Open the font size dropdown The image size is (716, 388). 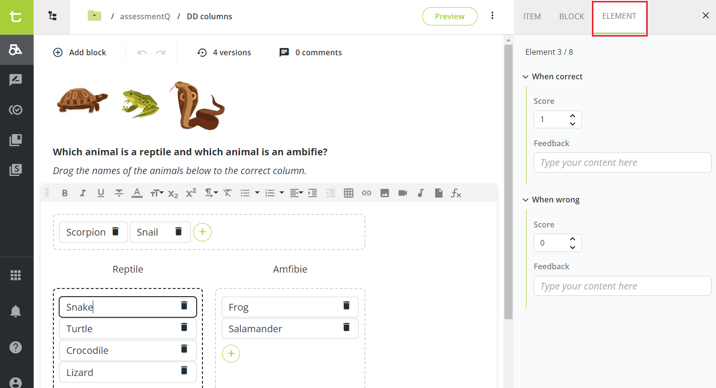[x=156, y=193]
